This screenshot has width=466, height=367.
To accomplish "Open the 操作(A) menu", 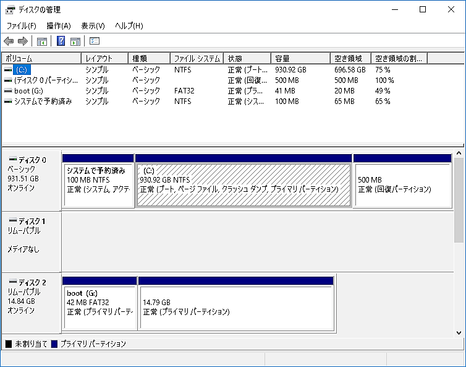I will pos(59,26).
